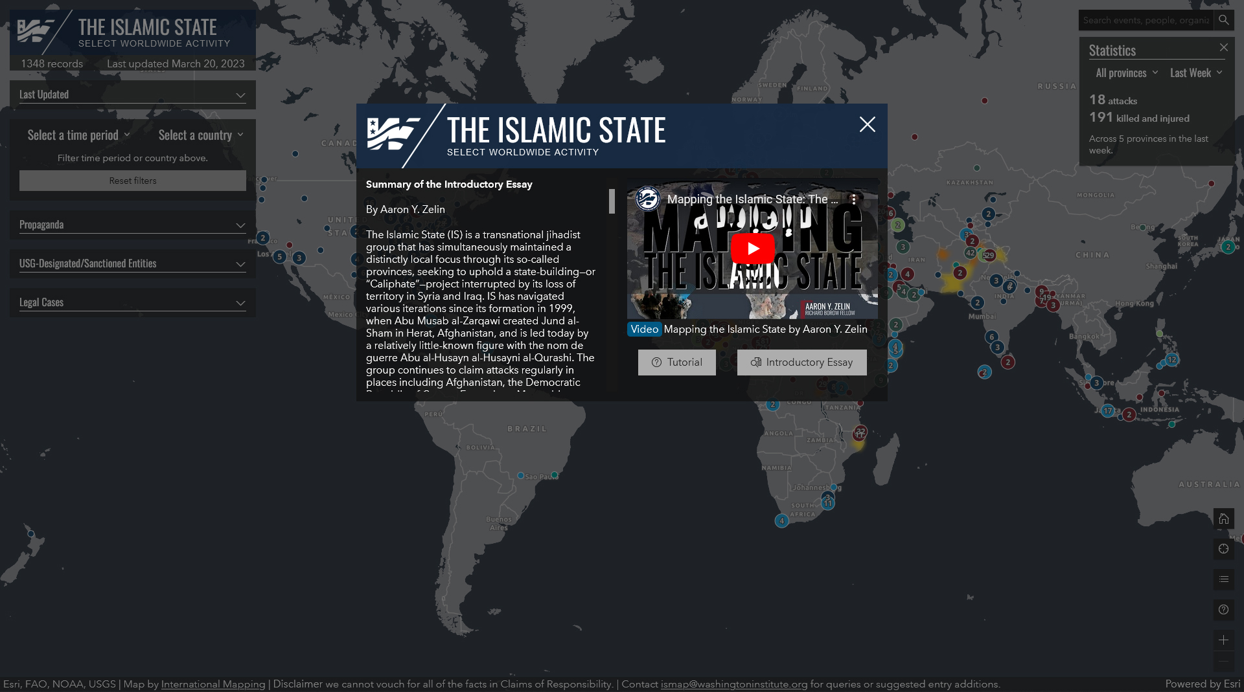Close the Islamic State intro dialog

867,124
